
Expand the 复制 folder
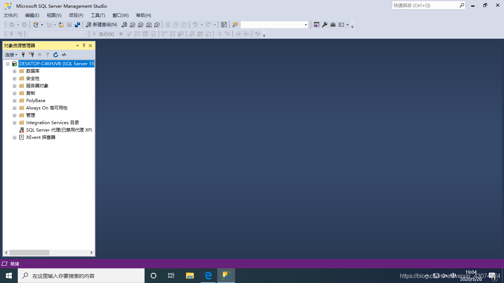click(14, 93)
